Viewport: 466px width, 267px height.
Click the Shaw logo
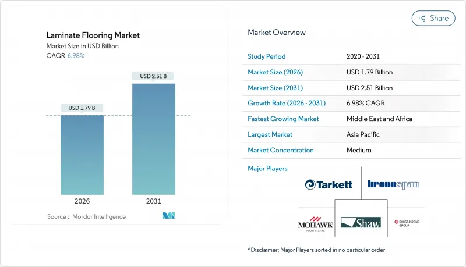[361, 223]
